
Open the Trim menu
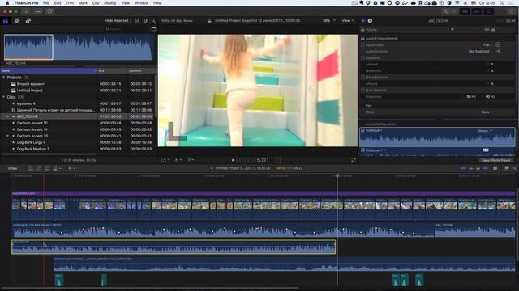click(70, 3)
